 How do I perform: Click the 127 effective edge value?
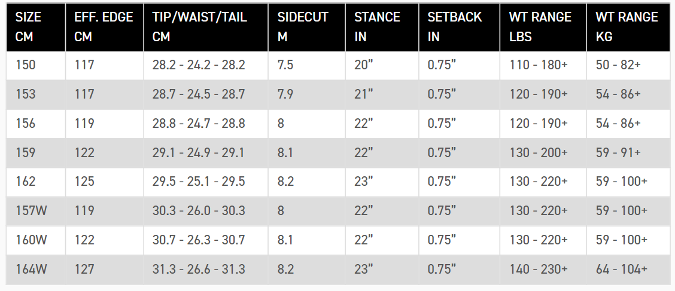84,269
